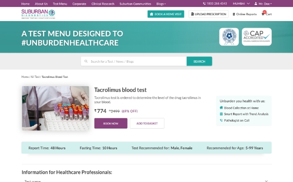This screenshot has width=293, height=182.
Task: Click the Blood Collection at Home text
Action: coord(241,108)
